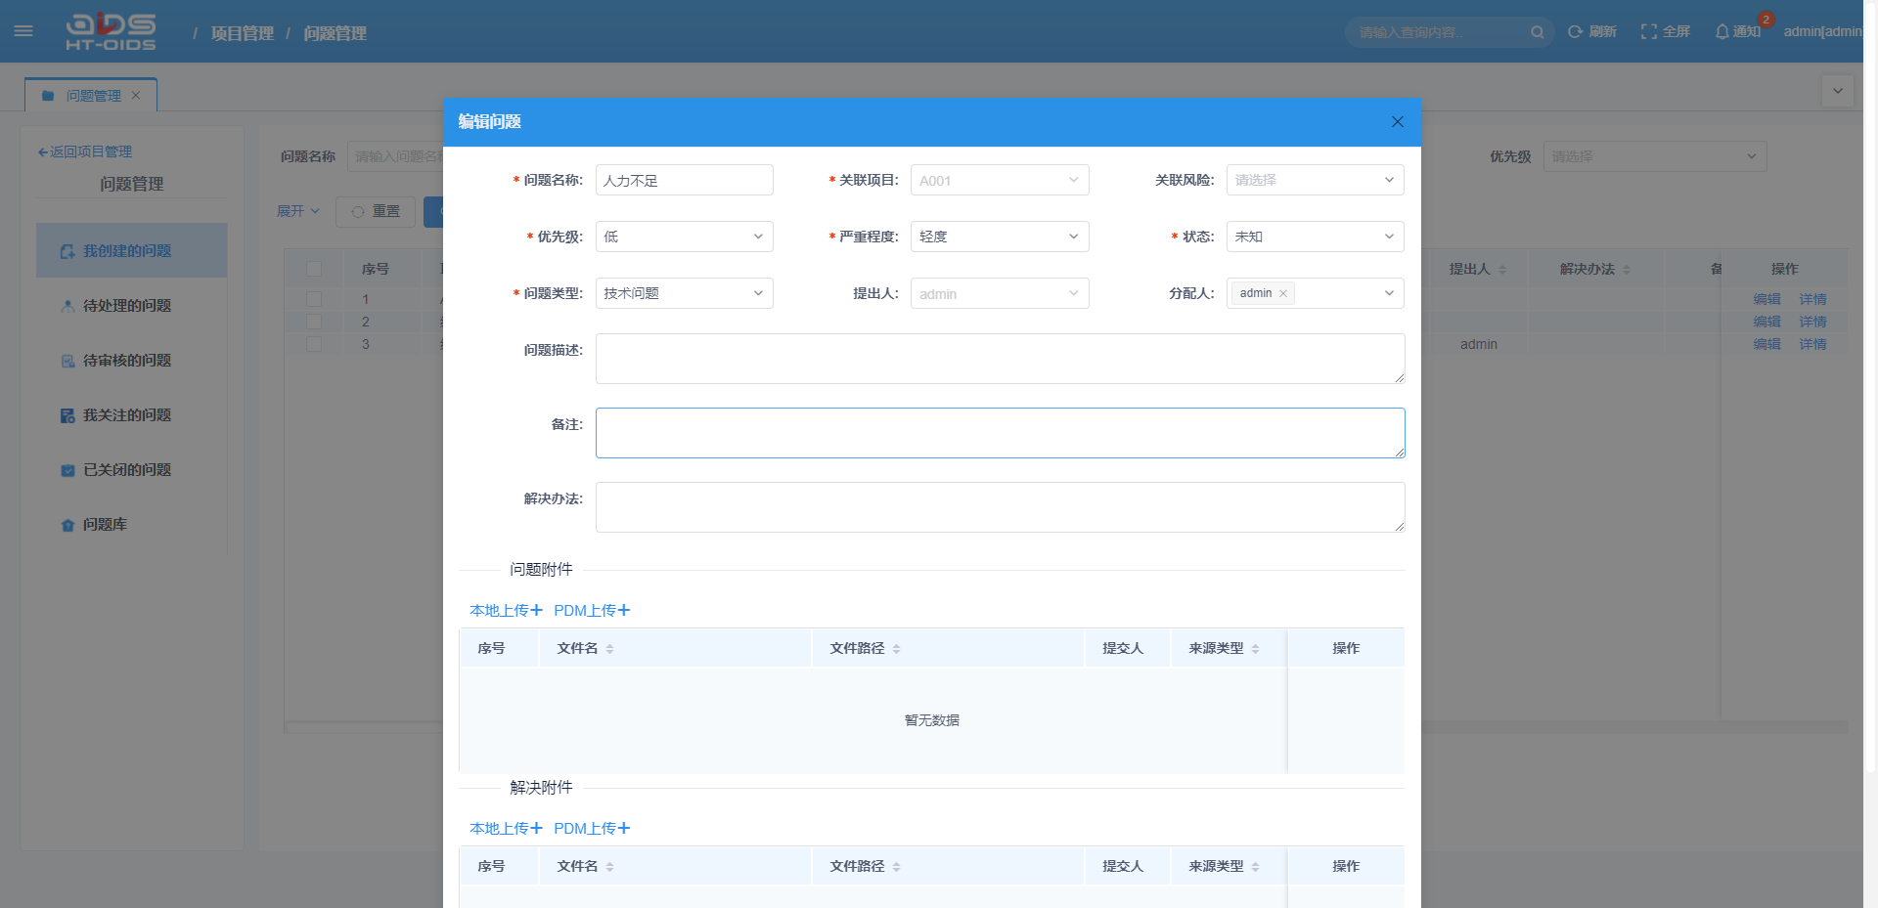The width and height of the screenshot is (1878, 908).
Task: Select 已关闭的问题 in sidebar
Action: point(132,469)
